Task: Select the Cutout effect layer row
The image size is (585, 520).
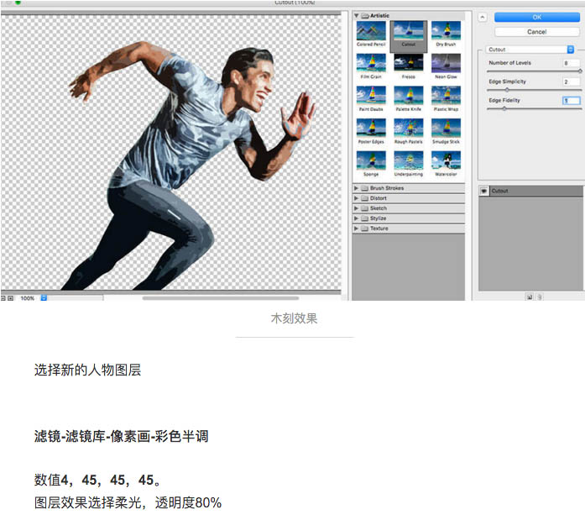Action: pos(530,192)
